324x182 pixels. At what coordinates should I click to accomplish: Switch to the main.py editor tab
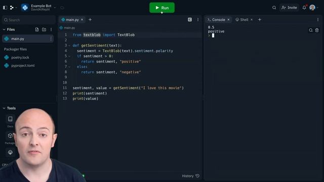click(x=72, y=20)
